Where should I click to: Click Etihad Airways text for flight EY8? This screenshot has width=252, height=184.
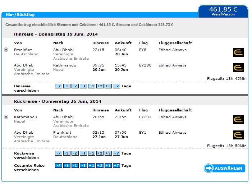pyautogui.click(x=173, y=50)
